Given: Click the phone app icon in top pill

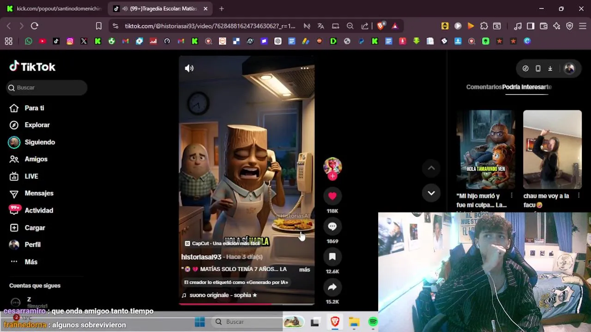Looking at the screenshot, I should (x=538, y=68).
